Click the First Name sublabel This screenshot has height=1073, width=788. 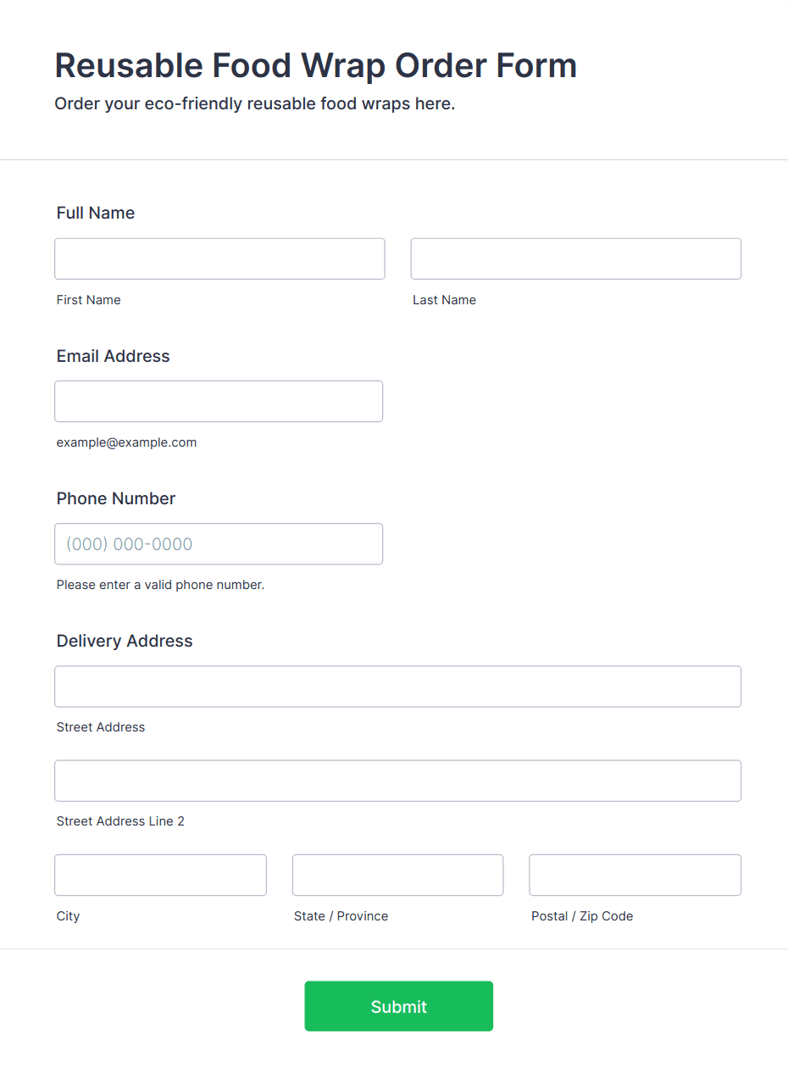pyautogui.click(x=89, y=300)
